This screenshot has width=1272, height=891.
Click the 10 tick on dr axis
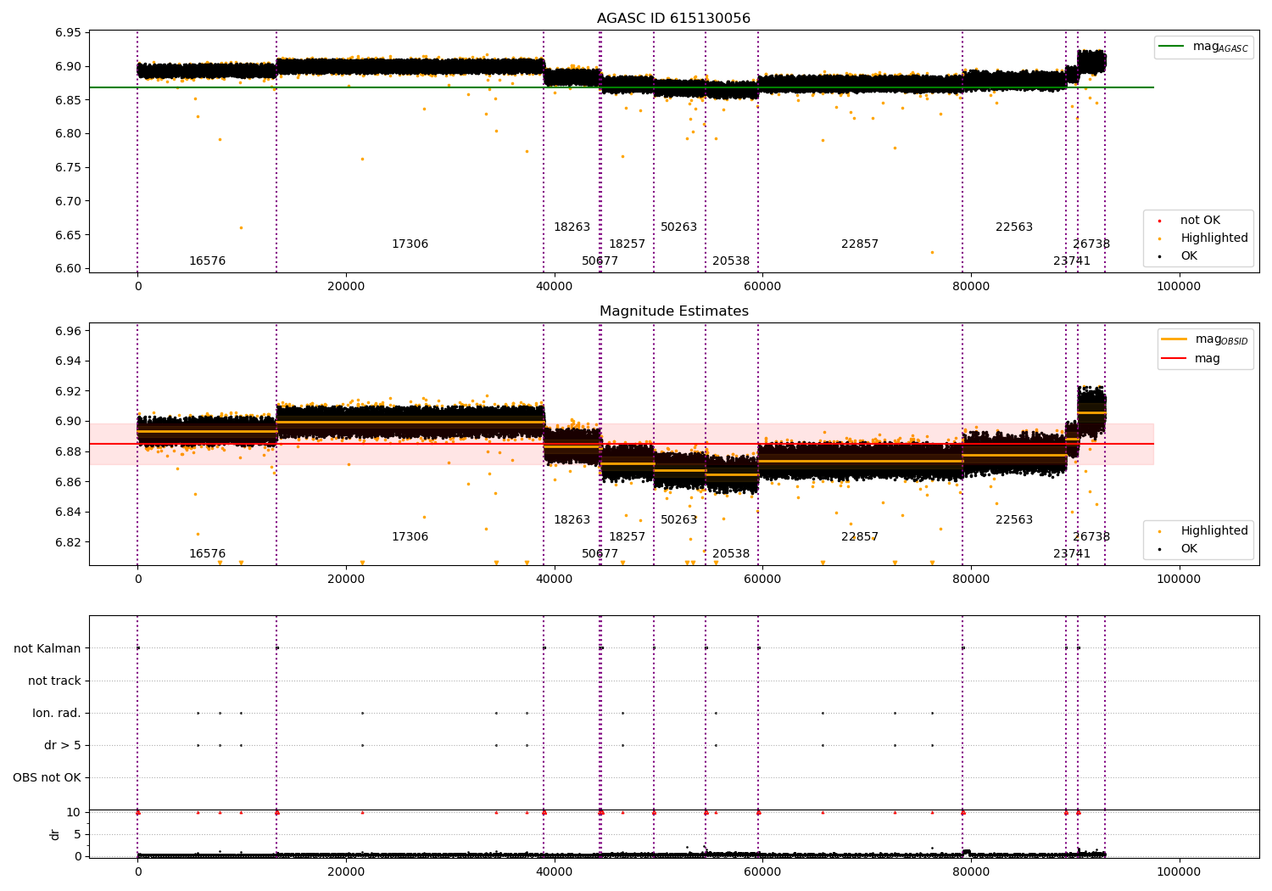tap(74, 813)
